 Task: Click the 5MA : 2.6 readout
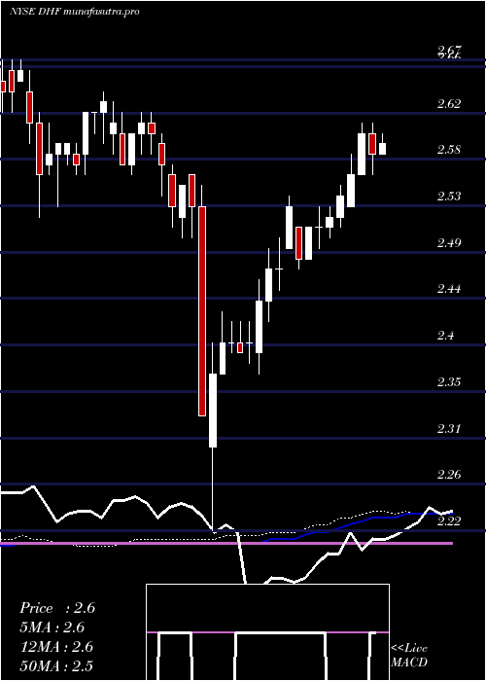pos(52,627)
